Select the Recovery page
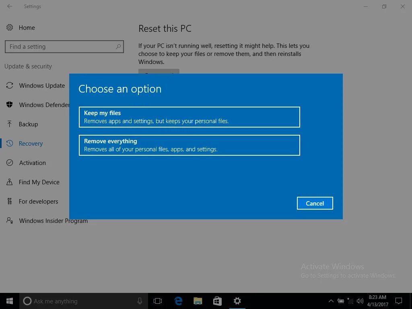Viewport: 412px width, 309px height. (x=31, y=144)
